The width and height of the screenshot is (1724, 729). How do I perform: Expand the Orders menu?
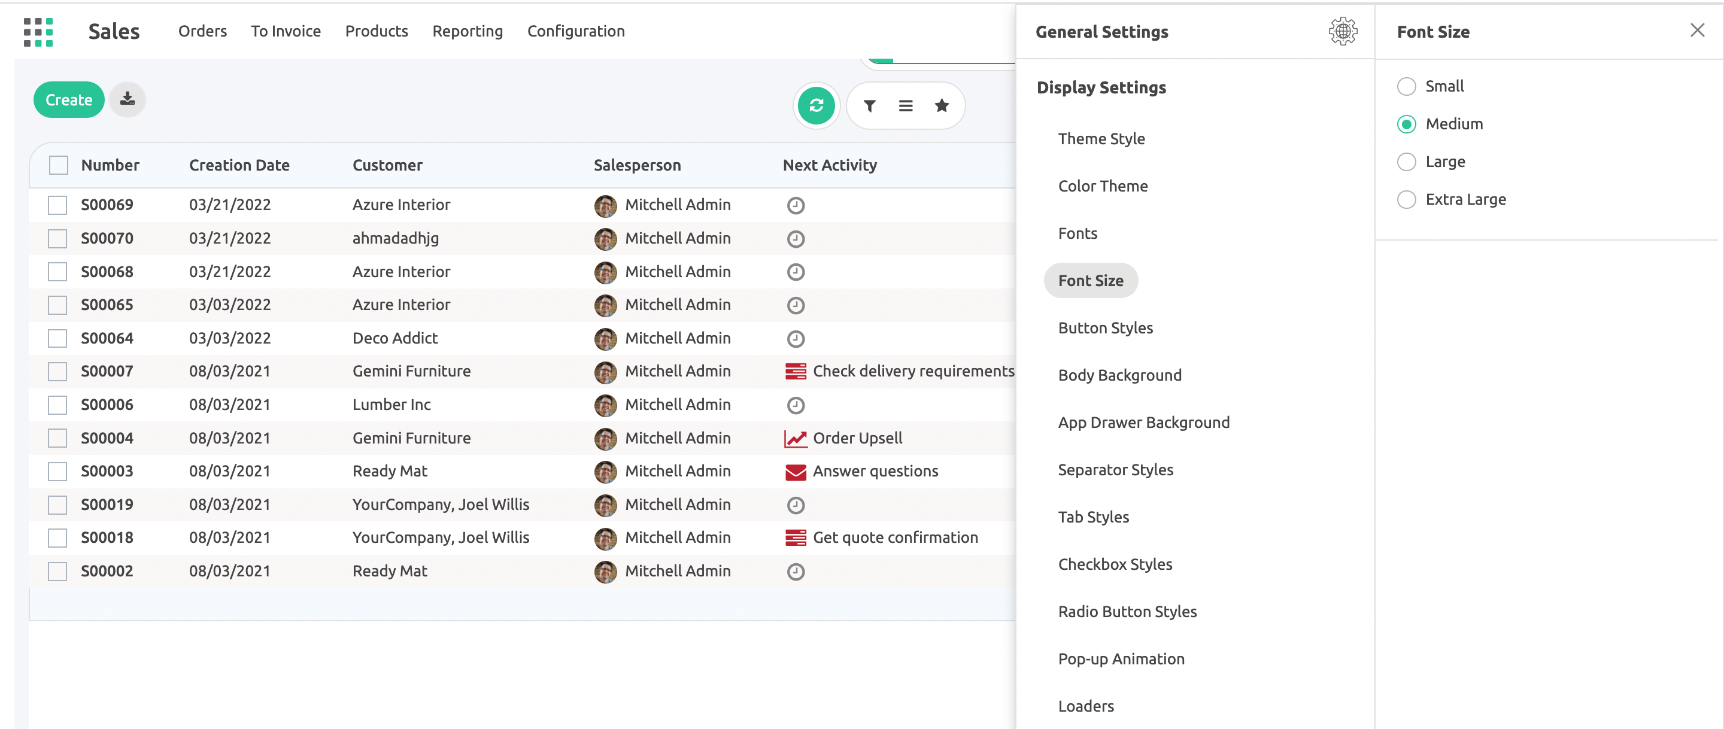[202, 32]
